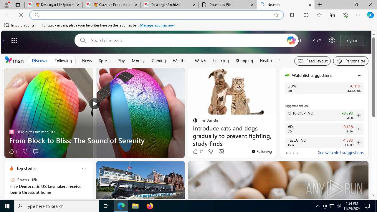Screen dimensions: 377x212
Task: Open See watchlist suggestions link
Action: click(341, 153)
